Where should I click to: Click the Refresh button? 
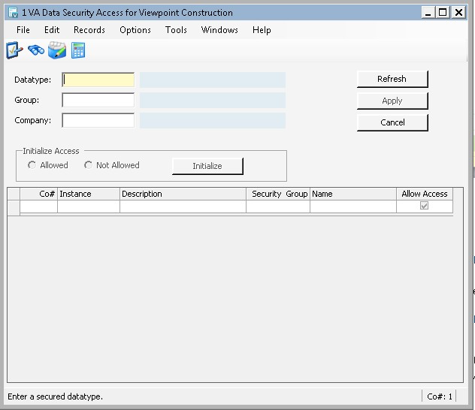(392, 79)
